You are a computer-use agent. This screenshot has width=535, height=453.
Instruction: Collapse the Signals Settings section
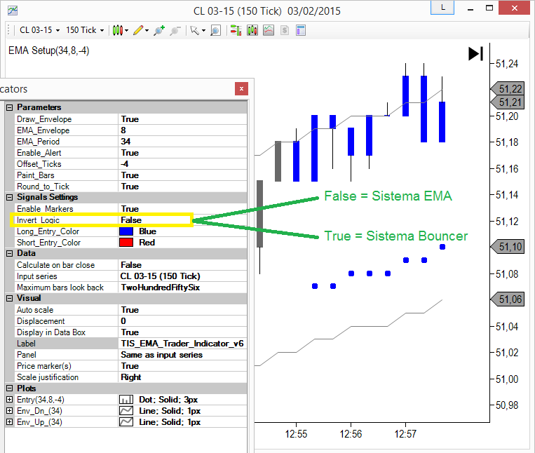pos(9,198)
